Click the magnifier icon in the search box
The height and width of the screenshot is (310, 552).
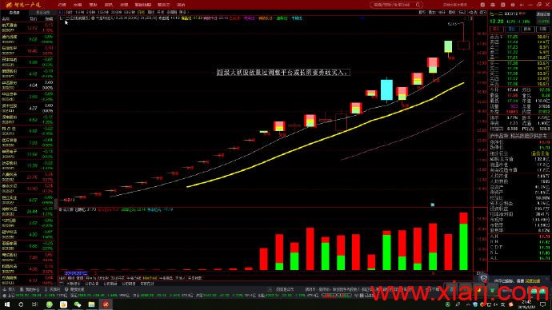click(418, 5)
